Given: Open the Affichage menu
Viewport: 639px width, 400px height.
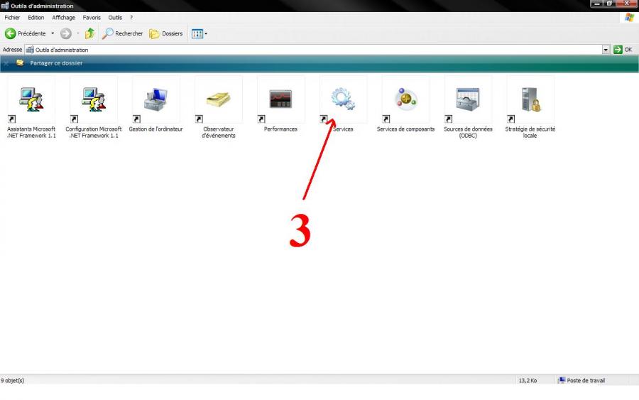Looking at the screenshot, I should coord(63,17).
